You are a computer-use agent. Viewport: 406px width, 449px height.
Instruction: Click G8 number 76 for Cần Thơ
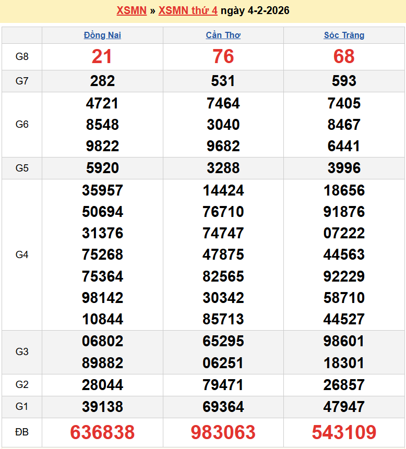(x=223, y=57)
